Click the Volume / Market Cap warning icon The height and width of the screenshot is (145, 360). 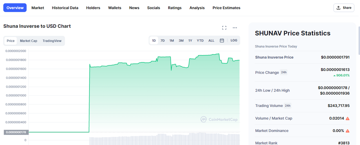[348, 118]
